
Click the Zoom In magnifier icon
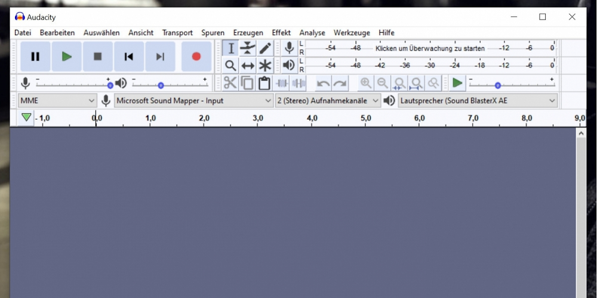[366, 83]
